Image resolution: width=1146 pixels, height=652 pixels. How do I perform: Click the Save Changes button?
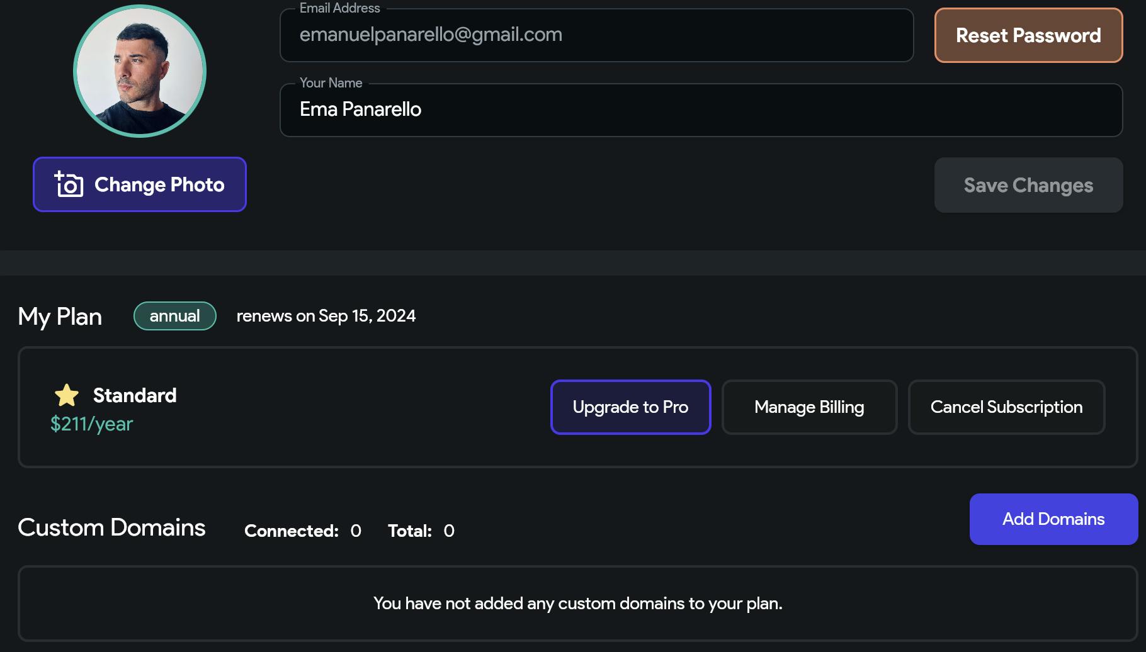(1028, 185)
